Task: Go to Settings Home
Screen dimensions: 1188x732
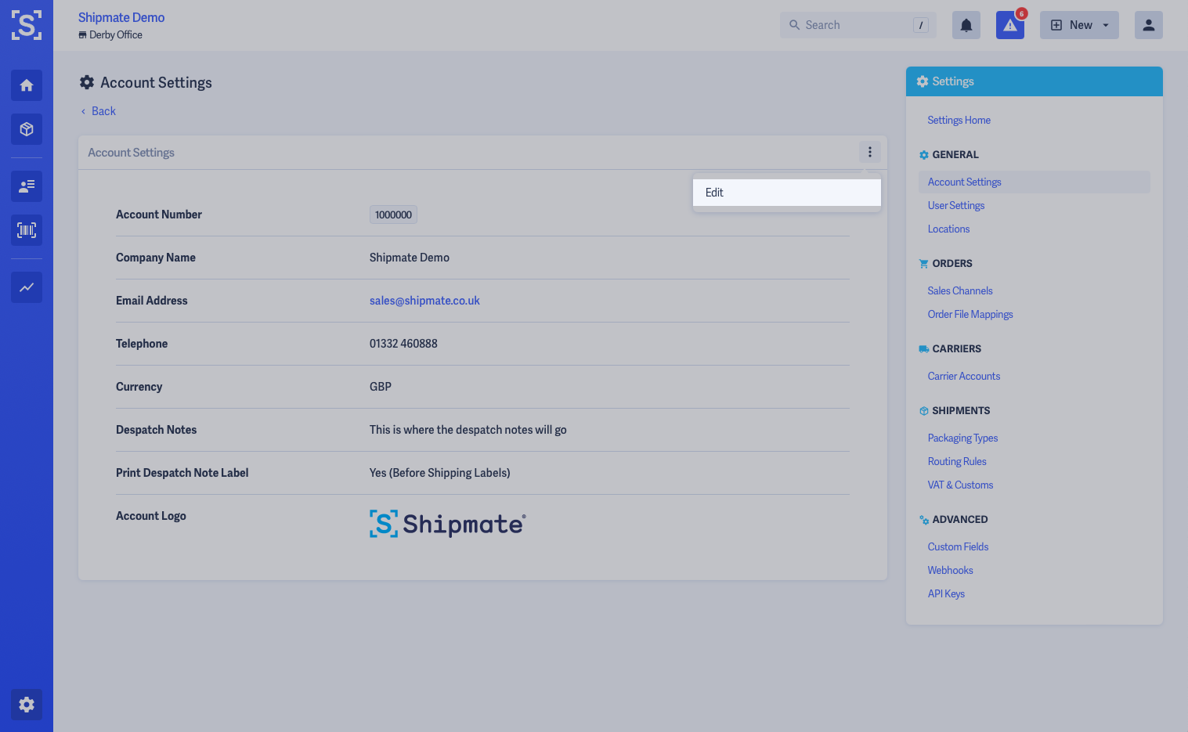Action: (959, 120)
